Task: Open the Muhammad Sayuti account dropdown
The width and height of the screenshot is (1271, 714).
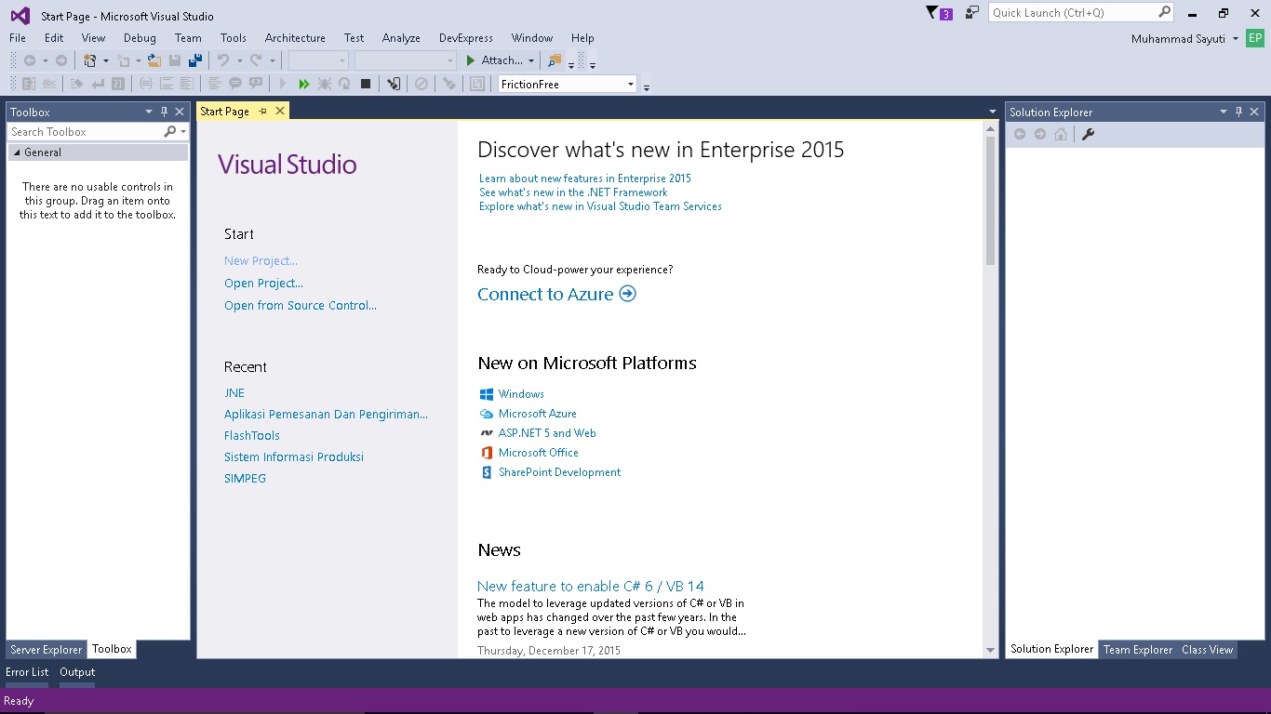Action: coord(1235,38)
